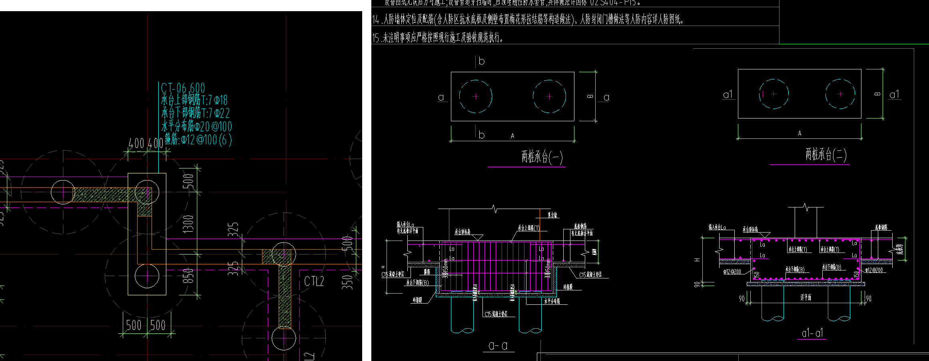Image resolution: width=929 pixels, height=361 pixels.
Task: Select "有无底板详平面" note at left of a-a
Action: click(407, 231)
